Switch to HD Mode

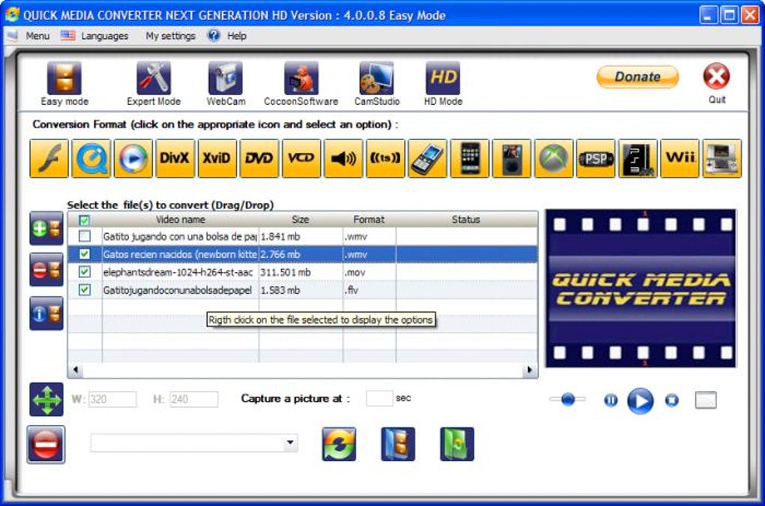coord(443,83)
